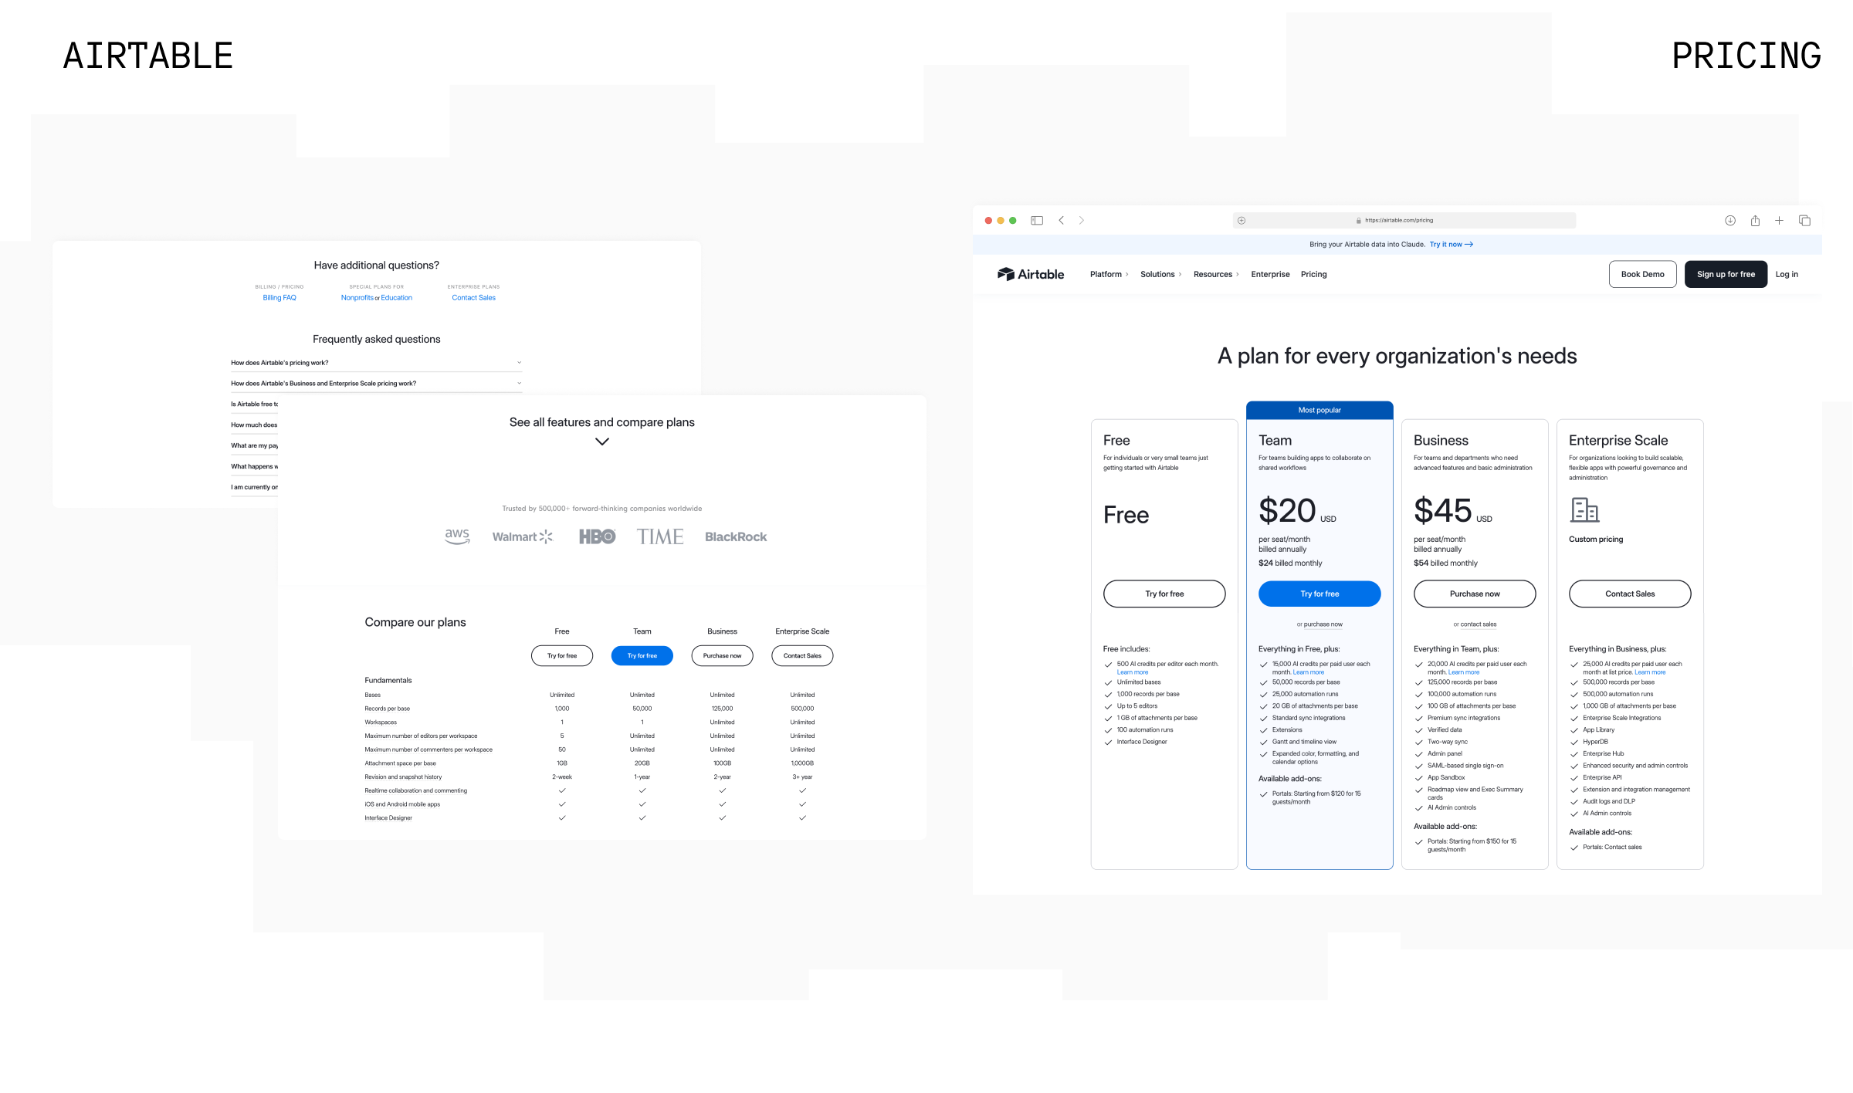The image size is (1853, 1093).
Task: Click the Interface Designer link in the compare table
Action: click(x=388, y=818)
